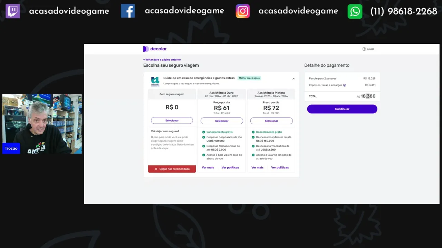Click the R$ 72 per-day price
The height and width of the screenshot is (248, 442).
click(x=271, y=108)
